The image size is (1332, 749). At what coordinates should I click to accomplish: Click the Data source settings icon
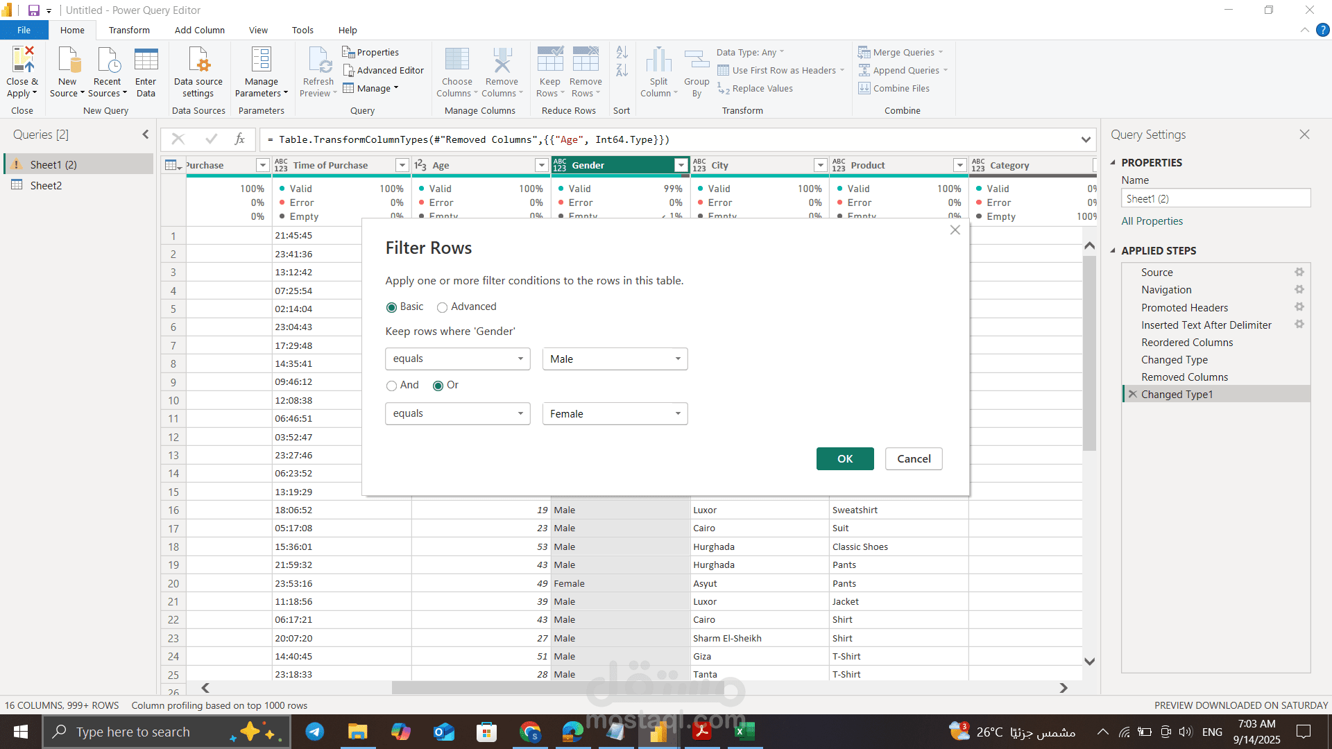198,60
